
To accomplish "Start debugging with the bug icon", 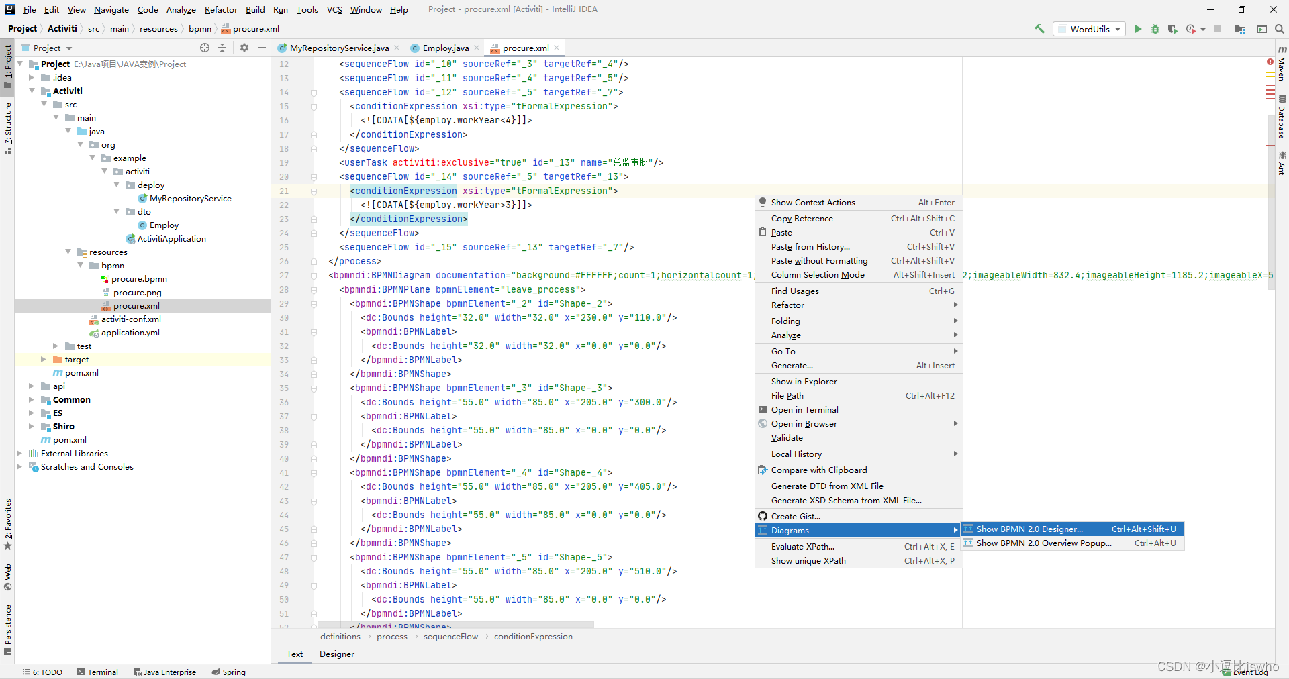I will coord(1155,29).
